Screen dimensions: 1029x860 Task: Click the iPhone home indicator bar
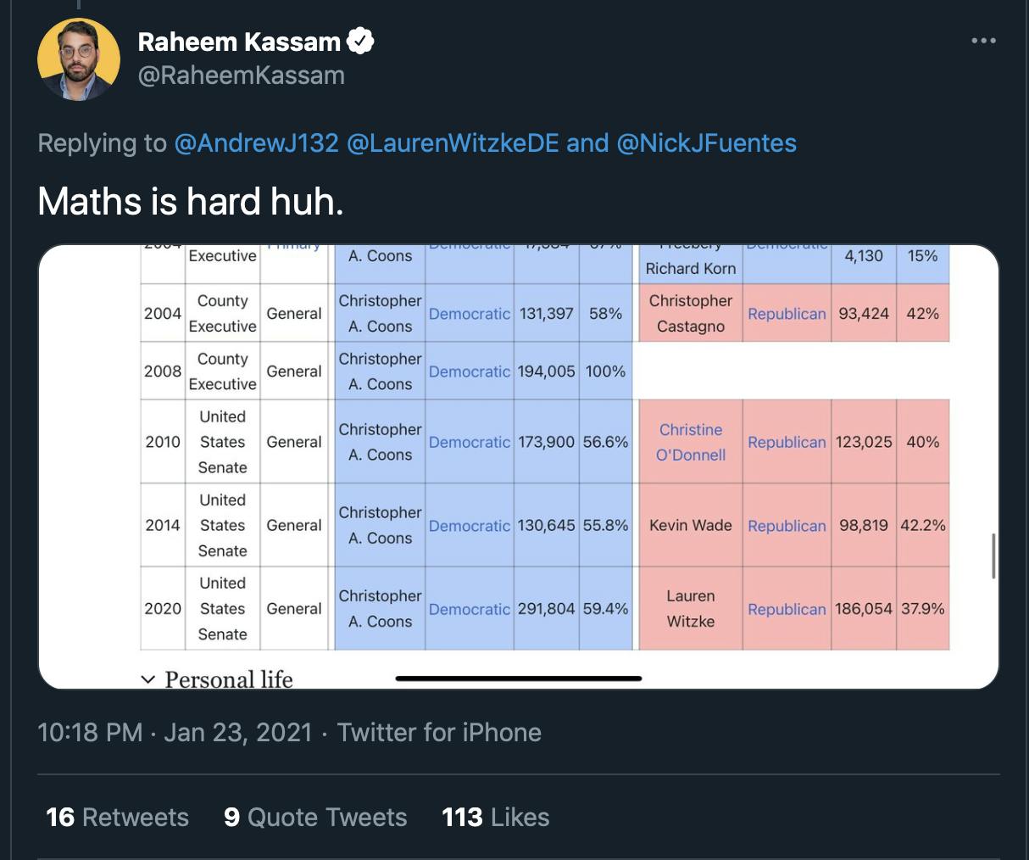[x=519, y=679]
